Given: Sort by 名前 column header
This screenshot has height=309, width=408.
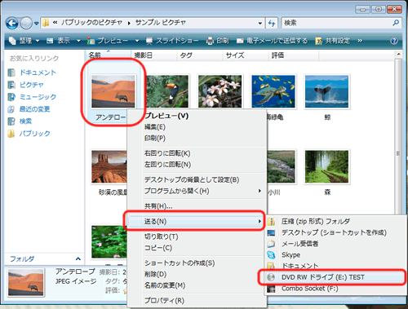Looking at the screenshot, I should [x=109, y=55].
